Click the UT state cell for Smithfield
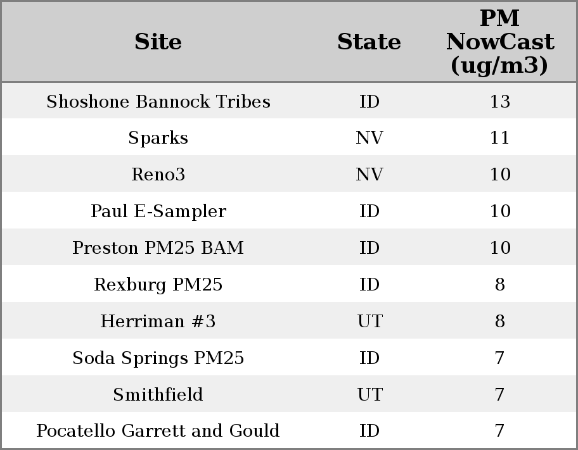Viewport: 578px width, 450px height. click(369, 395)
